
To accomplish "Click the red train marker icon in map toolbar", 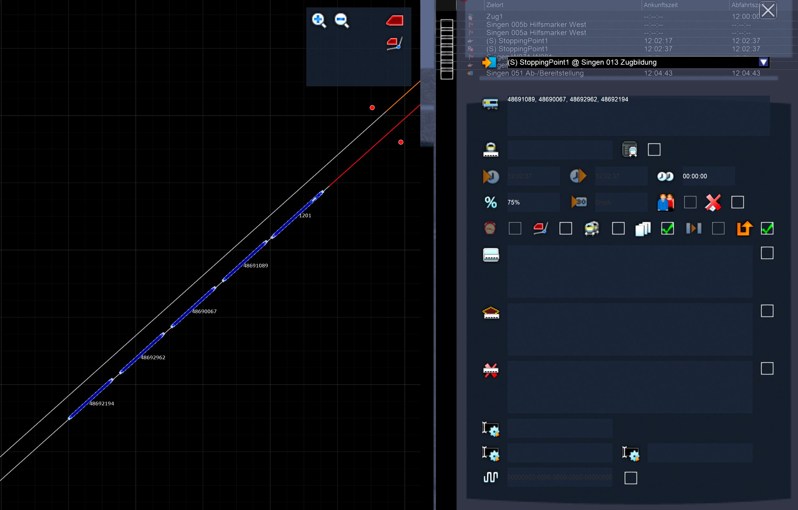I will click(395, 21).
